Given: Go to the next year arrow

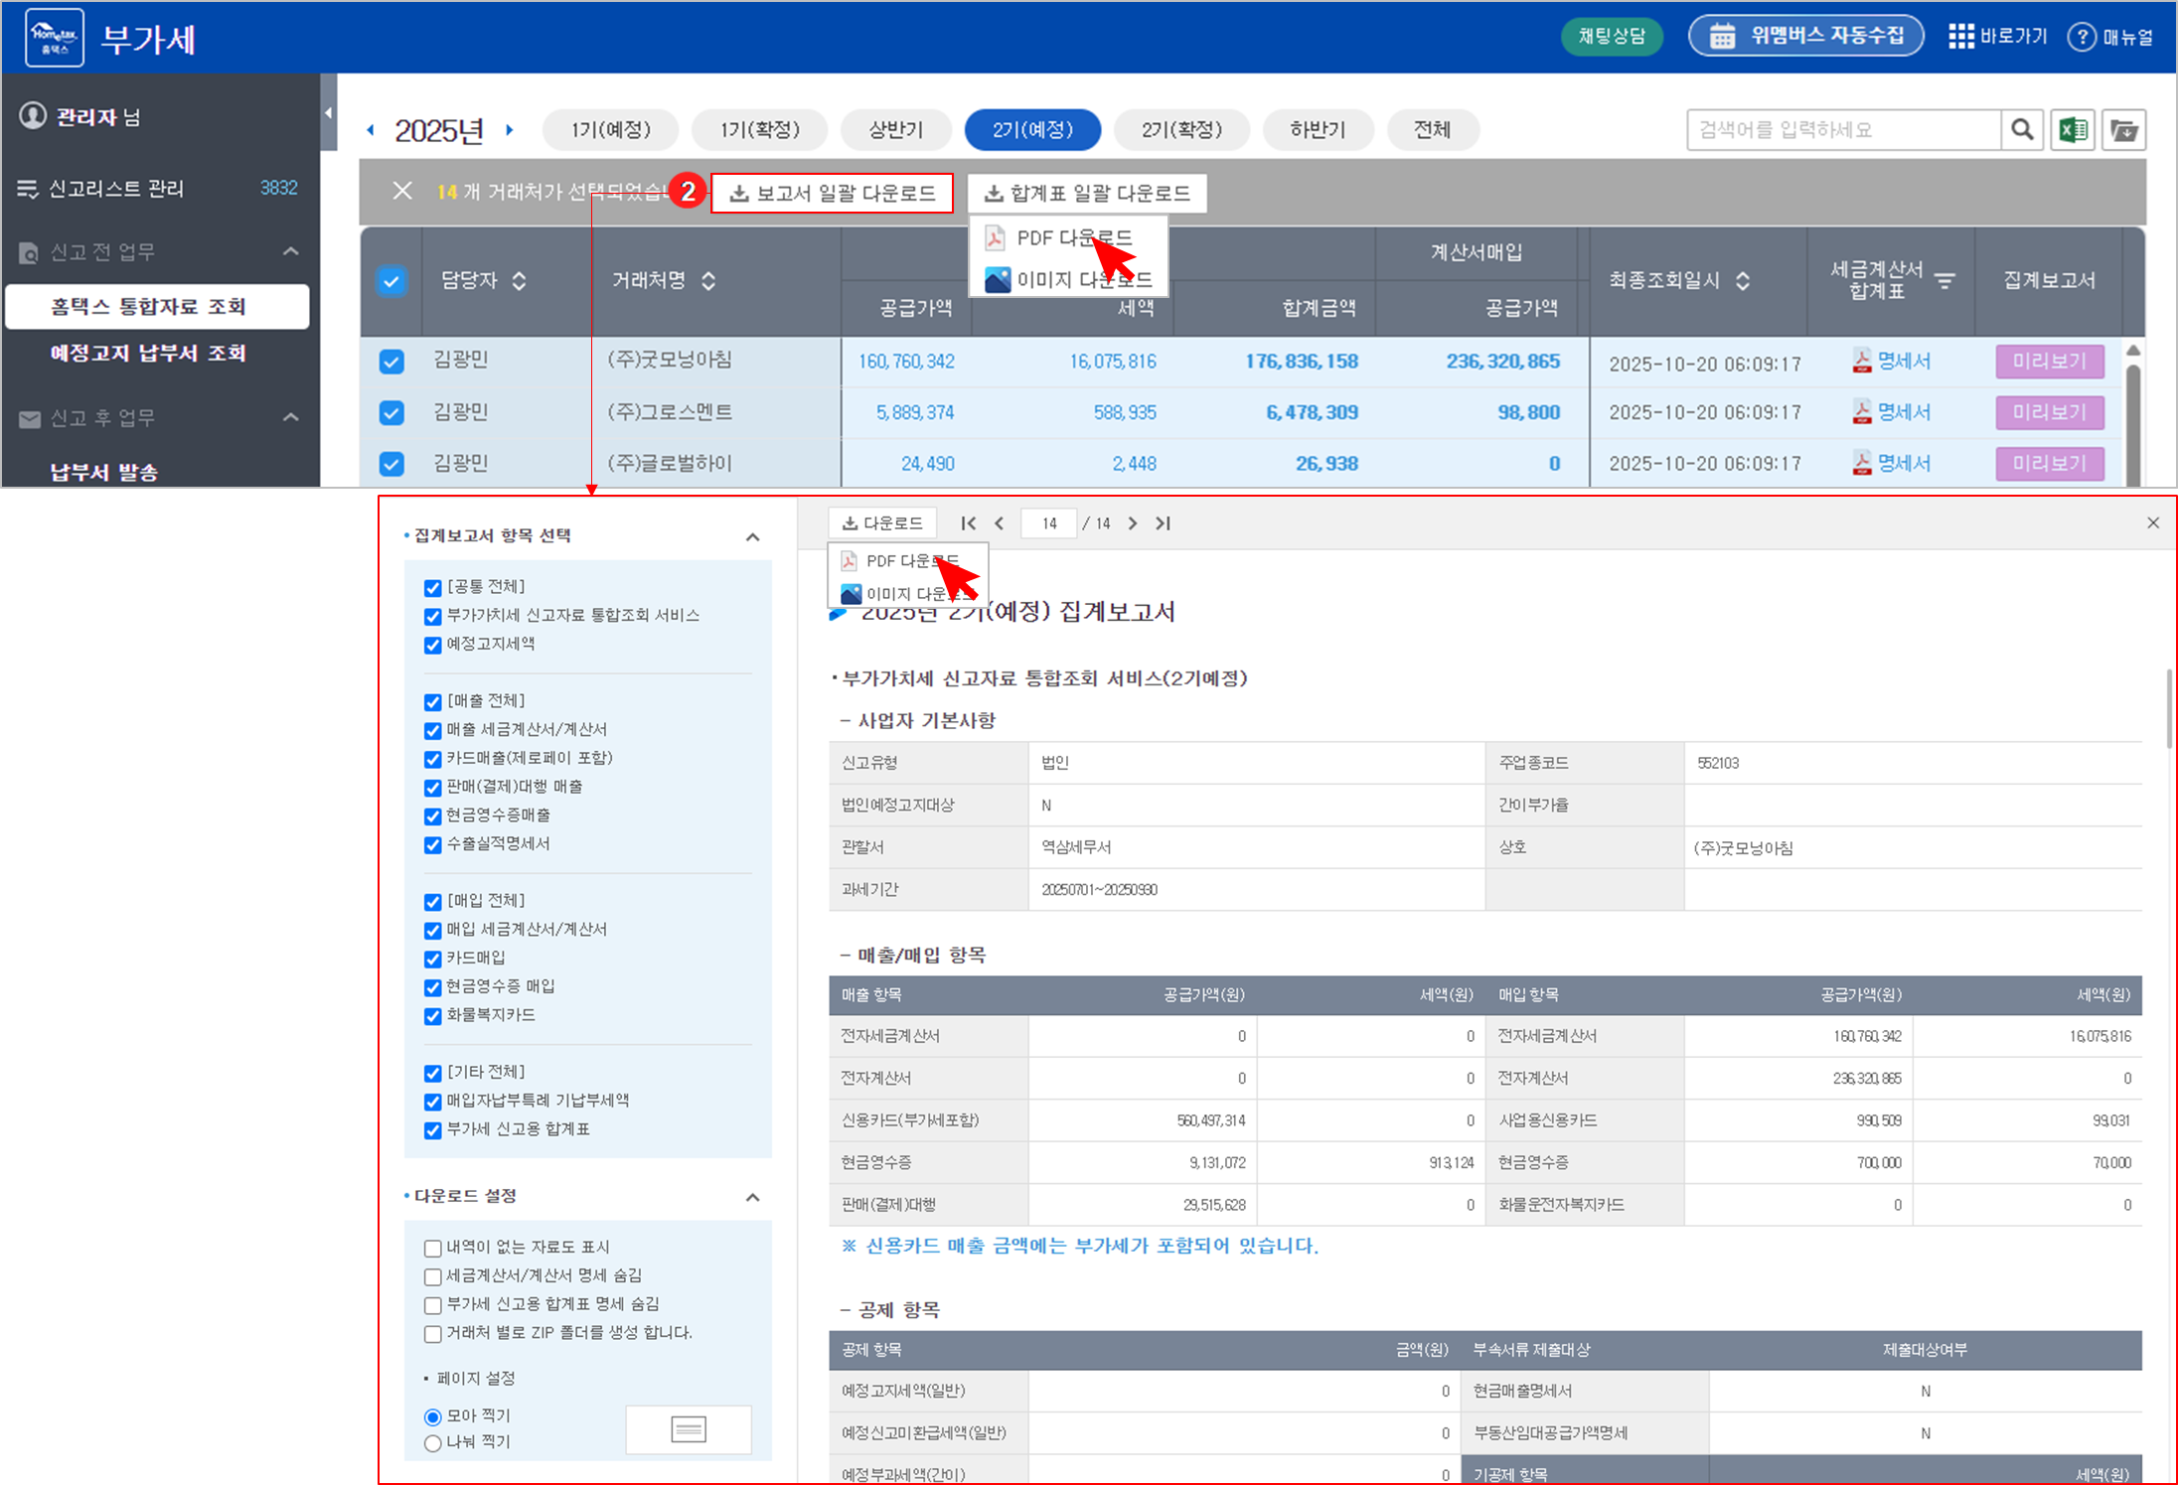Looking at the screenshot, I should click(x=510, y=130).
